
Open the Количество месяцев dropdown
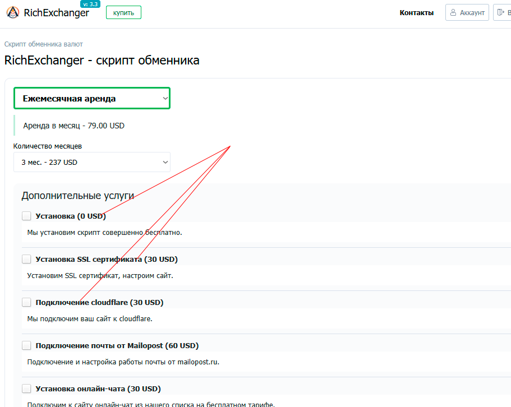(x=92, y=162)
